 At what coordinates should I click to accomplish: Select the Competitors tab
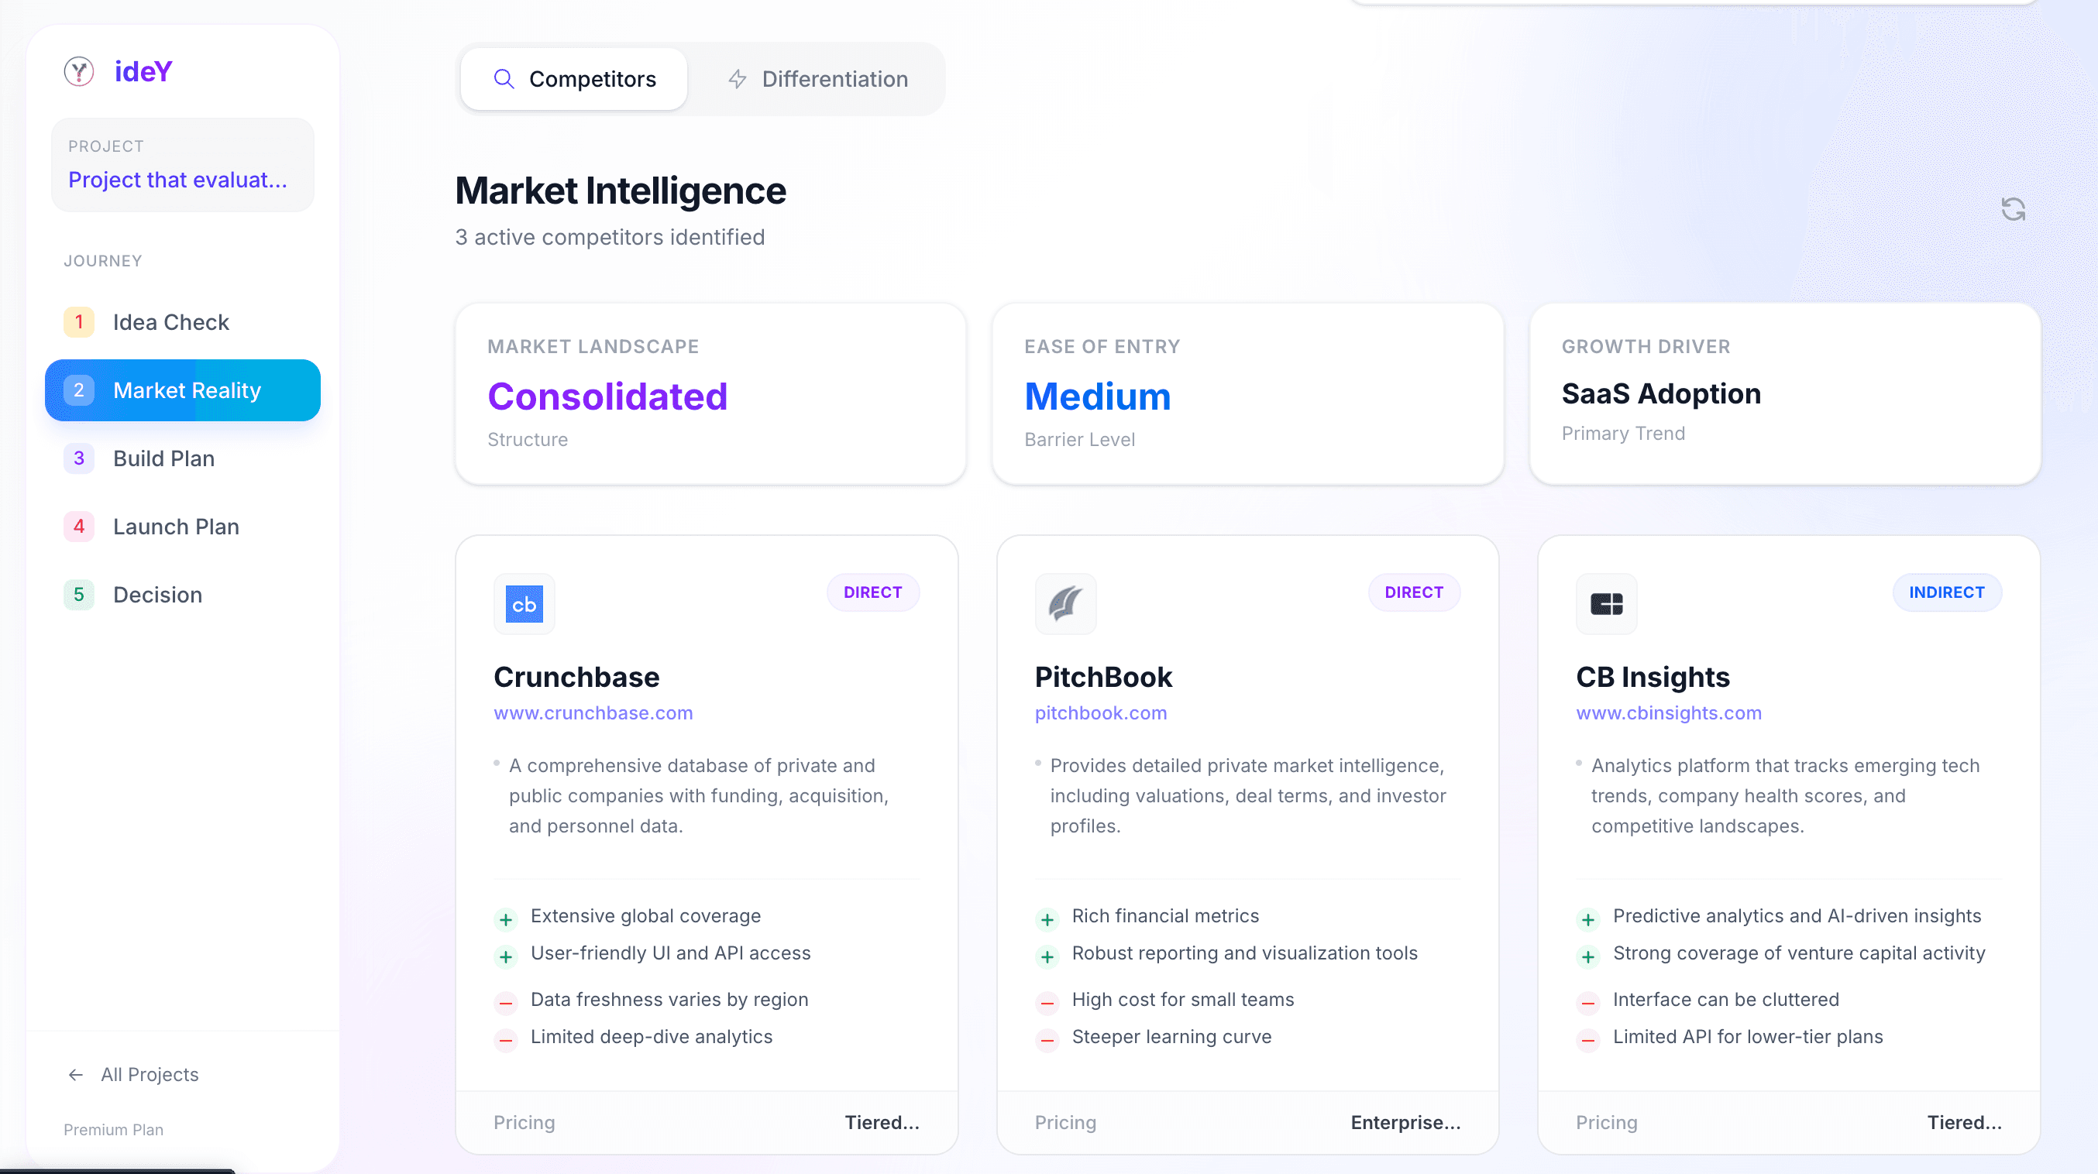point(574,79)
